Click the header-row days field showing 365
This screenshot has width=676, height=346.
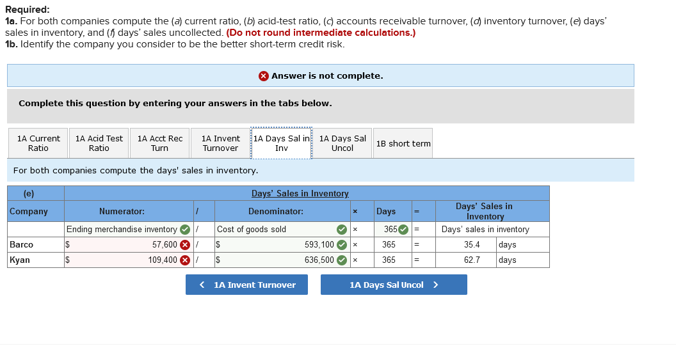pos(393,230)
